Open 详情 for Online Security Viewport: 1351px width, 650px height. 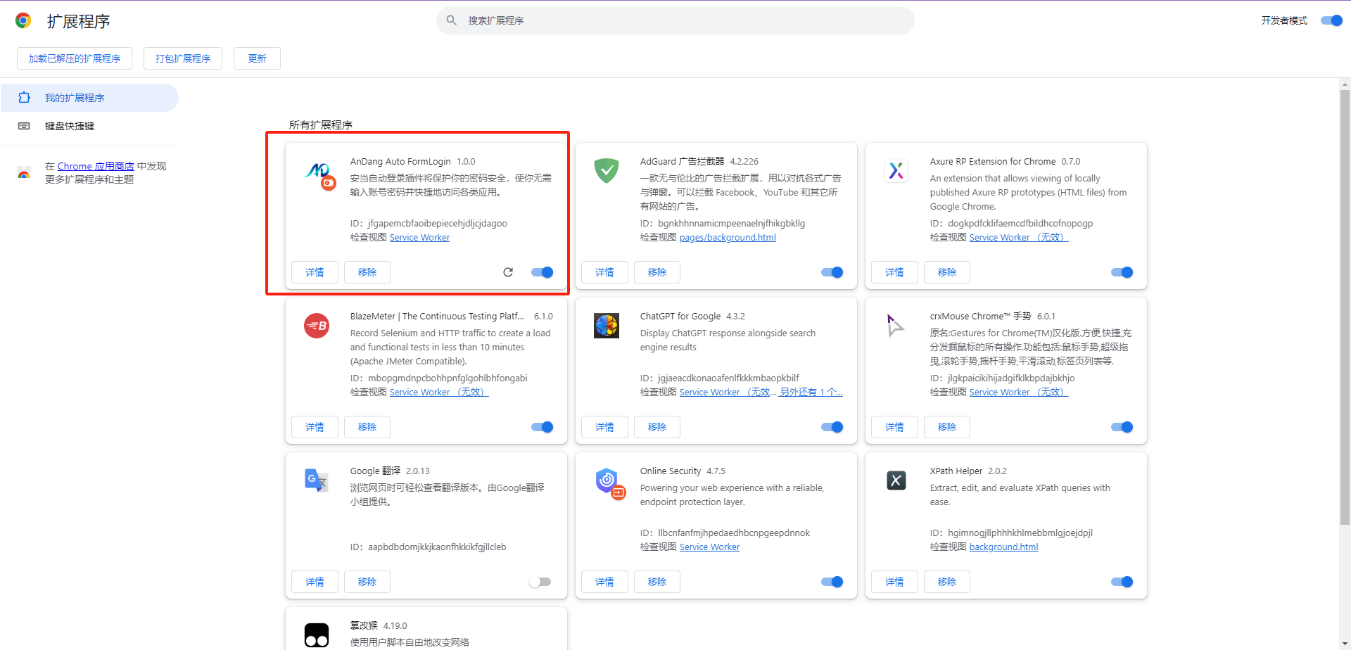tap(604, 582)
